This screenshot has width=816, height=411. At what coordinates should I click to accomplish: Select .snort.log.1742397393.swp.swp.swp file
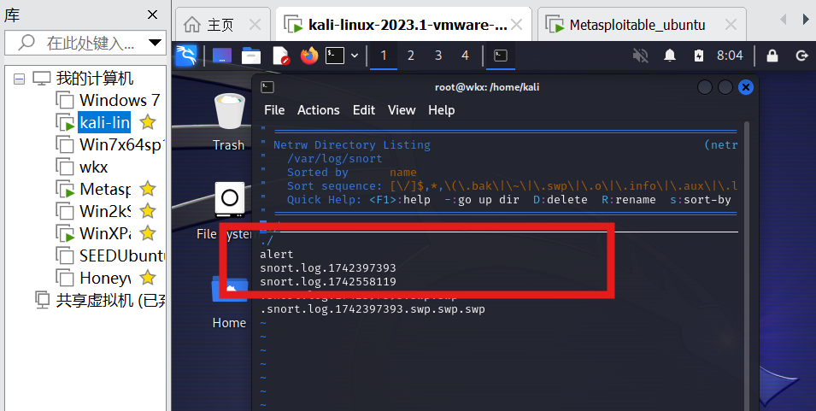(373, 309)
